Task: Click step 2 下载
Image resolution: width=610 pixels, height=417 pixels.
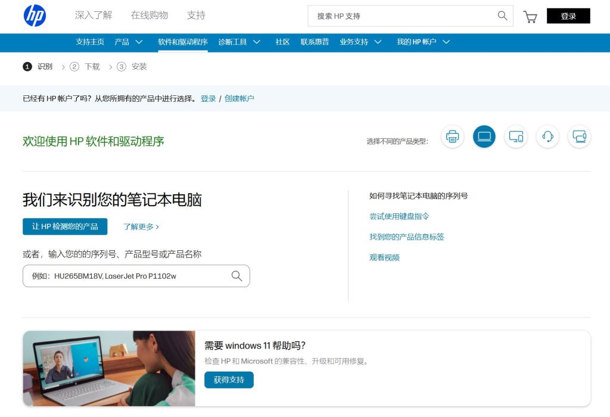Action: 85,67
